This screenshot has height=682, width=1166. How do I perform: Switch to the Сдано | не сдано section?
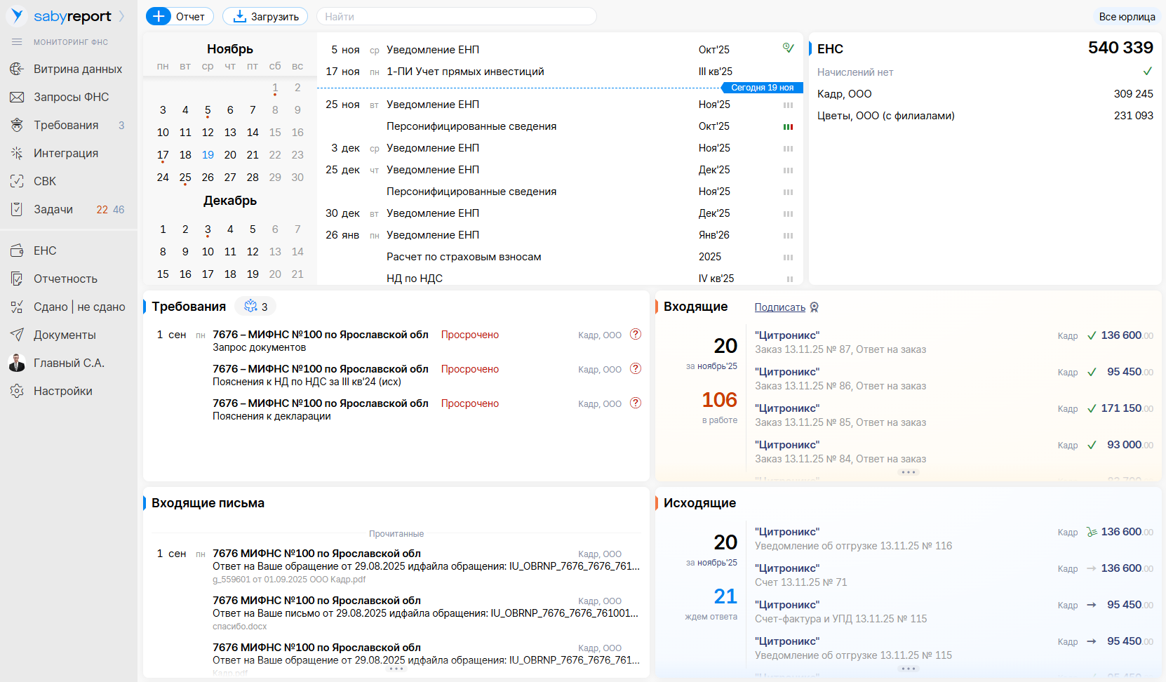pyautogui.click(x=79, y=307)
